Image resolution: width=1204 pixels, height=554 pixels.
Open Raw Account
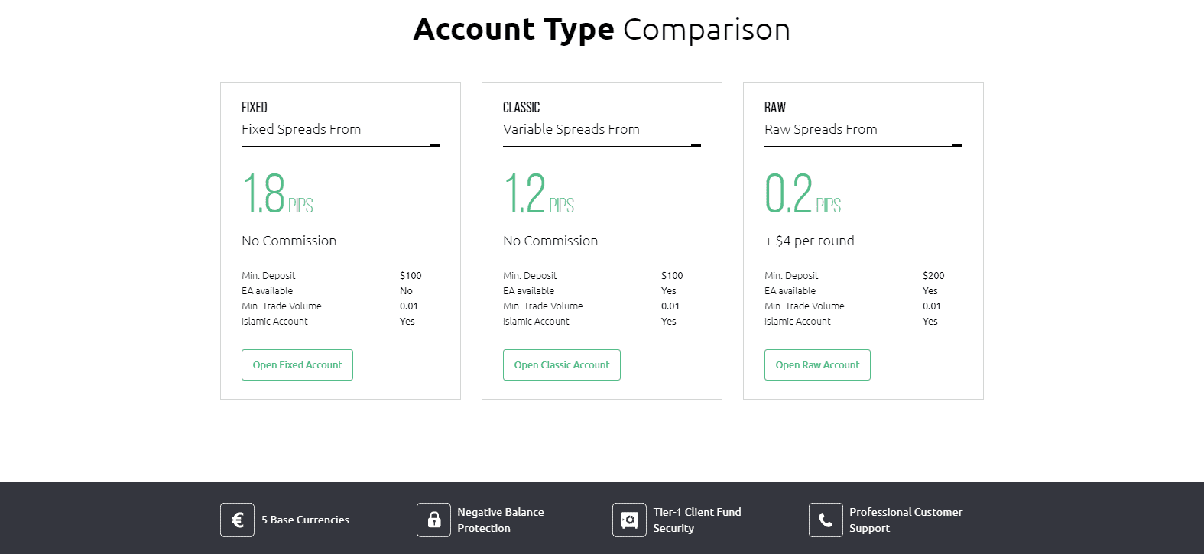coord(817,364)
